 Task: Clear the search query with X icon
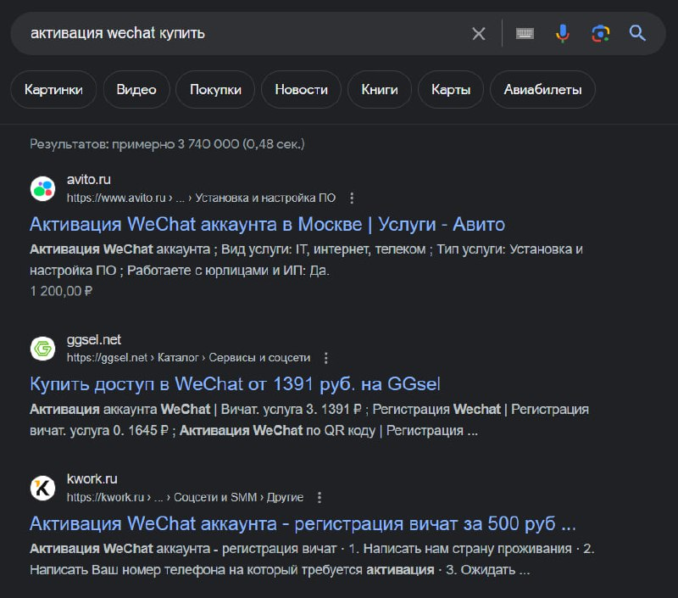[479, 33]
